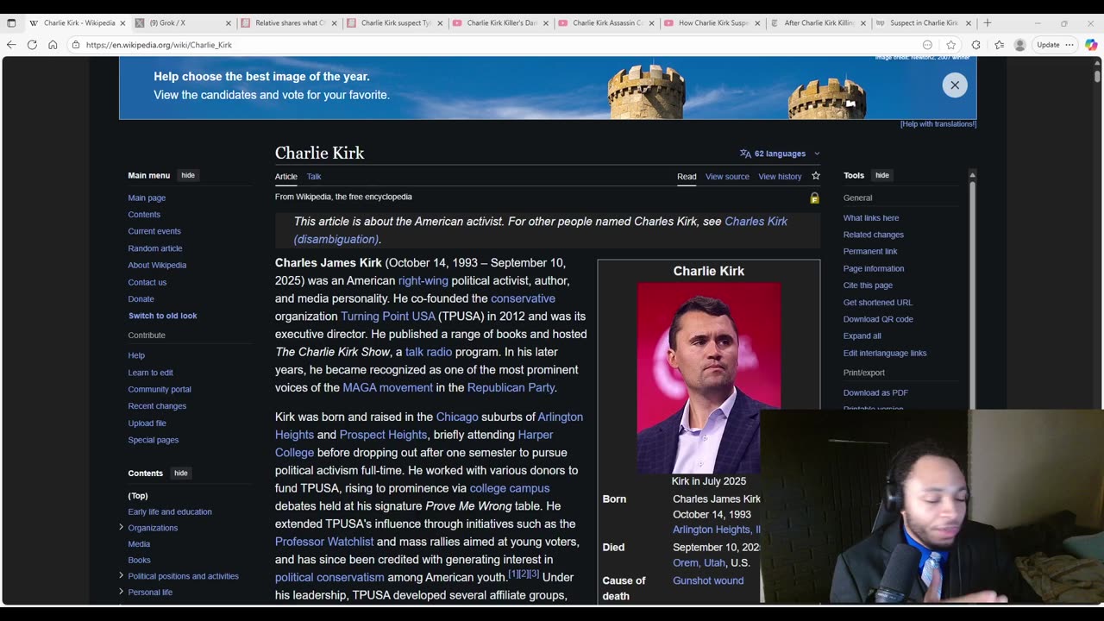This screenshot has height=621, width=1104.
Task: Click the best image of the year banner
Action: pyautogui.click(x=548, y=86)
